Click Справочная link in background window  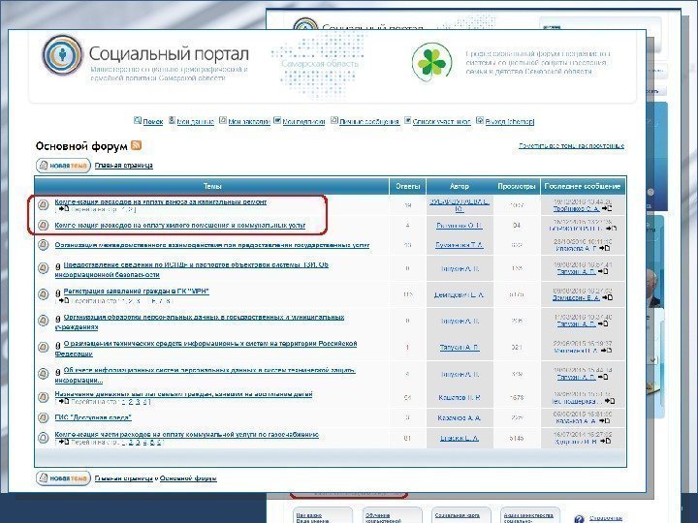click(x=606, y=518)
